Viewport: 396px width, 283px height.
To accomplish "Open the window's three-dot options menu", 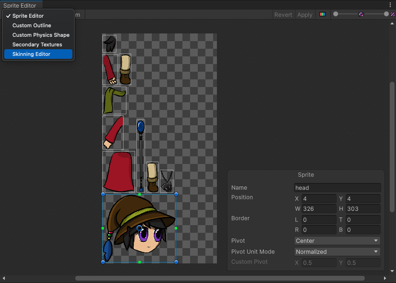I will [x=391, y=5].
